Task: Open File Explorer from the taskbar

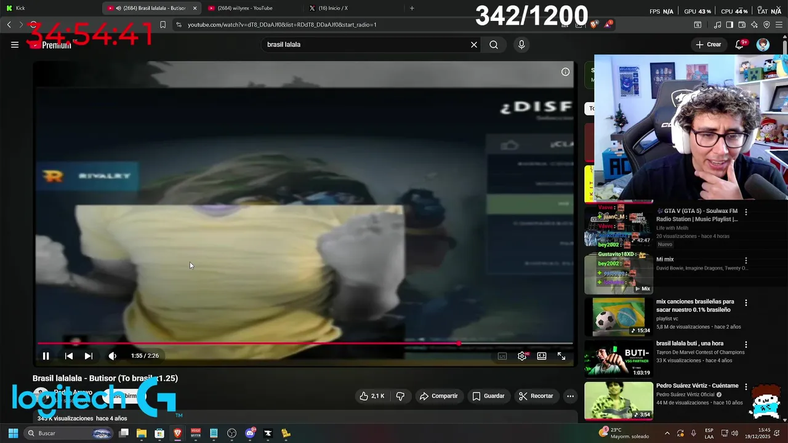Action: pos(142,433)
